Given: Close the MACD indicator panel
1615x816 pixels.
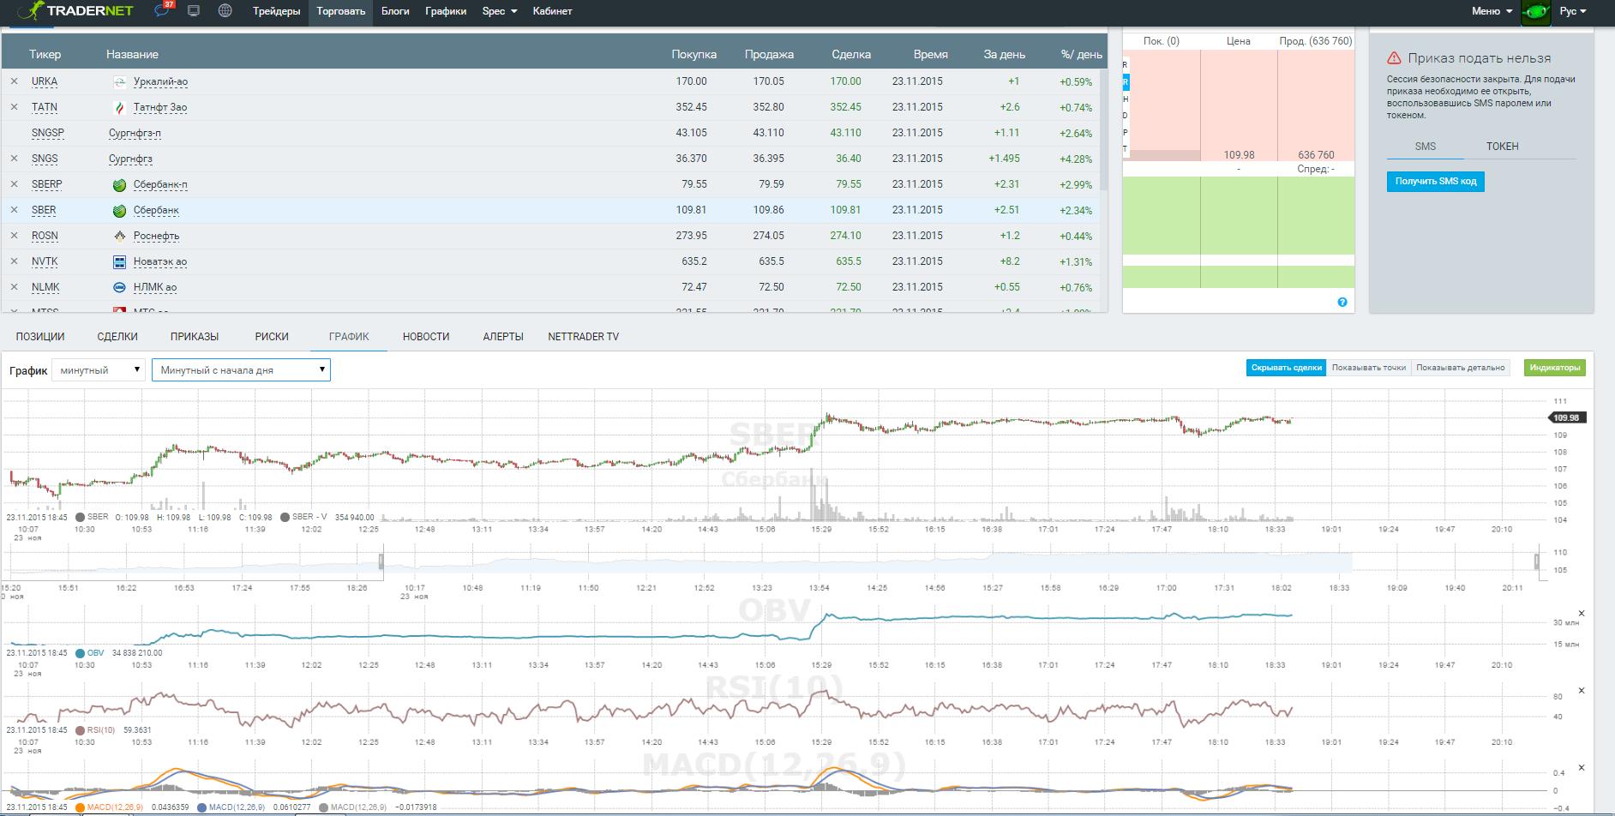Looking at the screenshot, I should (1582, 768).
